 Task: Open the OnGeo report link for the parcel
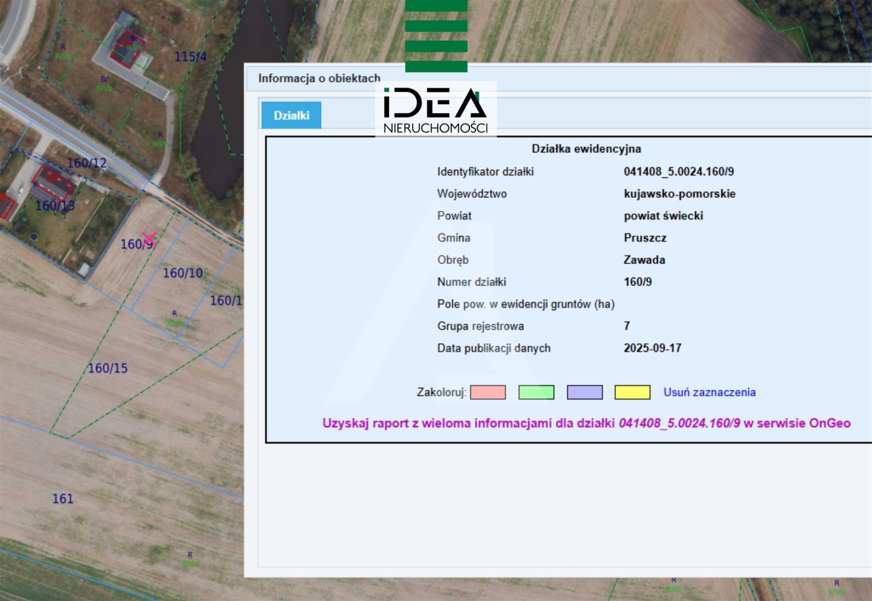point(587,423)
